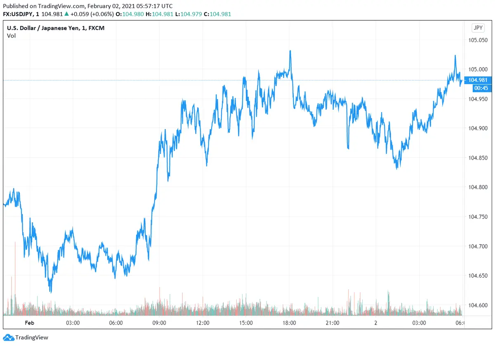Click the TradingView logo icon at bottom
Screen dimensions: 495x346
(x=9, y=338)
